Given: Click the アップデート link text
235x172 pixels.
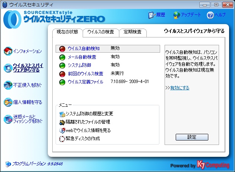Looking at the screenshot, I should click(191, 15).
